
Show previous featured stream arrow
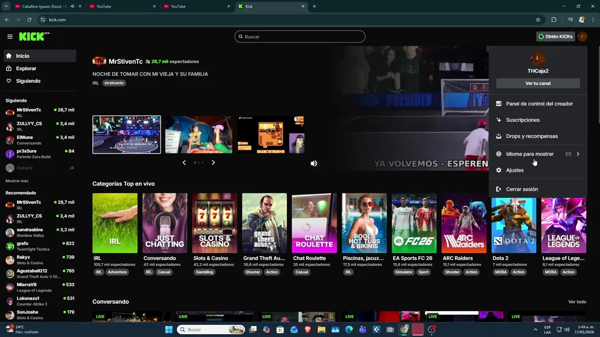click(184, 163)
